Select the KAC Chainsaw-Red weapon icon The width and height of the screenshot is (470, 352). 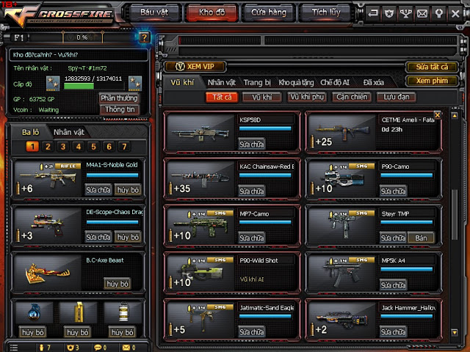tap(200, 179)
